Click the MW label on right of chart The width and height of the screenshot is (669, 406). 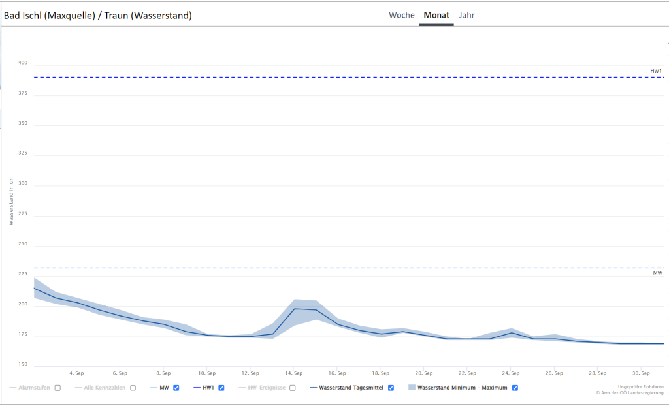coord(657,273)
